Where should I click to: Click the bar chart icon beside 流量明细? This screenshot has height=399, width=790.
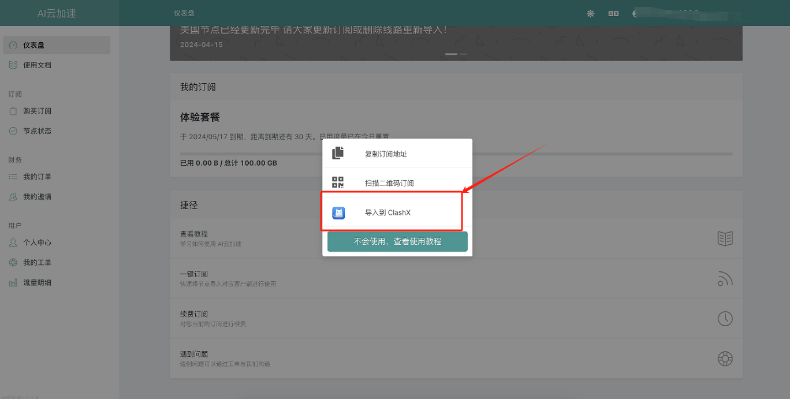click(13, 283)
